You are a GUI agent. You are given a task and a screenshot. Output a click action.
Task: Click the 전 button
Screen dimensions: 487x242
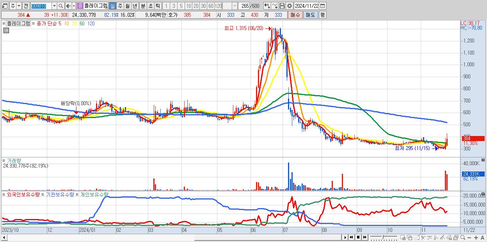tap(26, 6)
